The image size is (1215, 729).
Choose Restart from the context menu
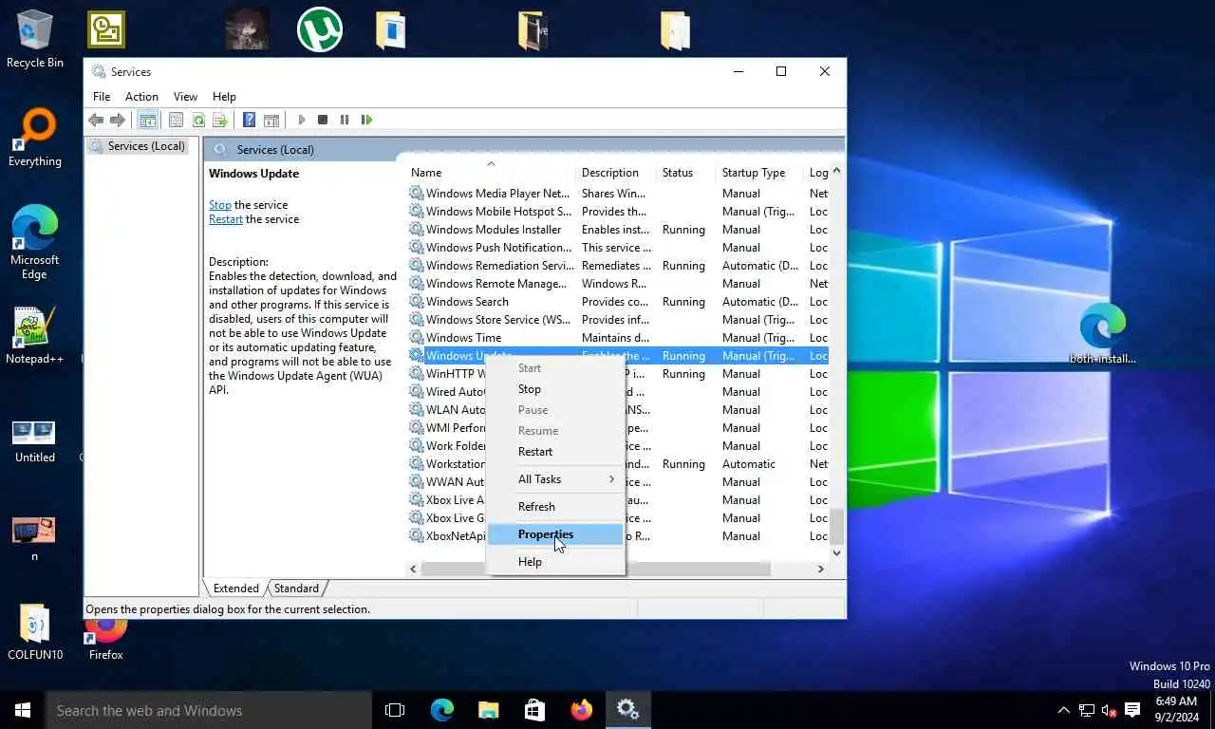pos(555,452)
